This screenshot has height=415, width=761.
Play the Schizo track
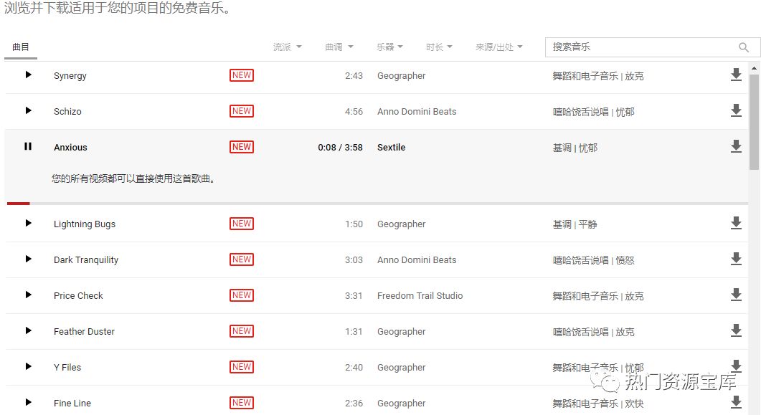pyautogui.click(x=28, y=110)
